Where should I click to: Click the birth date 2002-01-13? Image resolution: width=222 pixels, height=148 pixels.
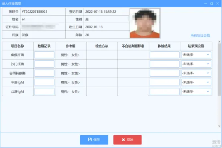pyautogui.click(x=94, y=27)
